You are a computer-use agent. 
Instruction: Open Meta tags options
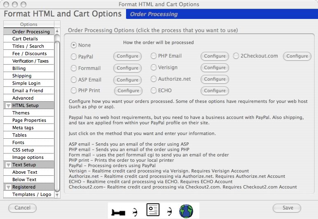(x=29, y=128)
